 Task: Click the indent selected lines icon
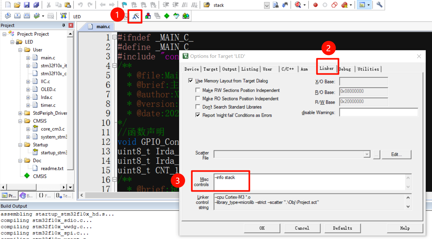(x=166, y=5)
